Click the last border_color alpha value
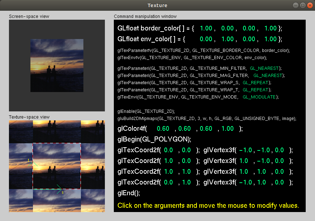The image size is (315, 221). [270, 28]
